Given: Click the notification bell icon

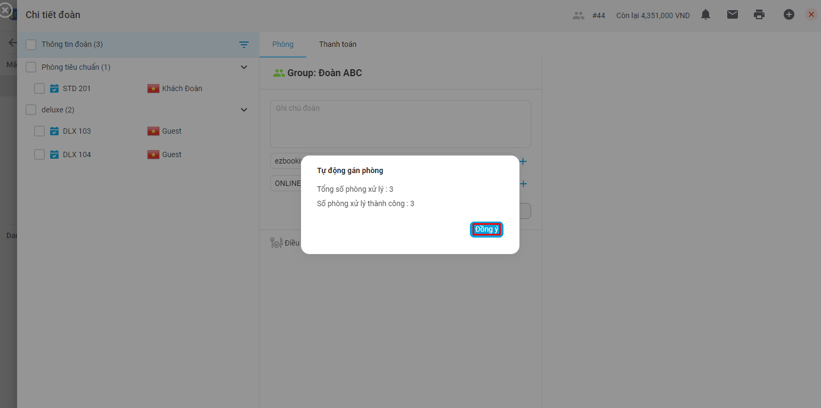Looking at the screenshot, I should pyautogui.click(x=705, y=15).
